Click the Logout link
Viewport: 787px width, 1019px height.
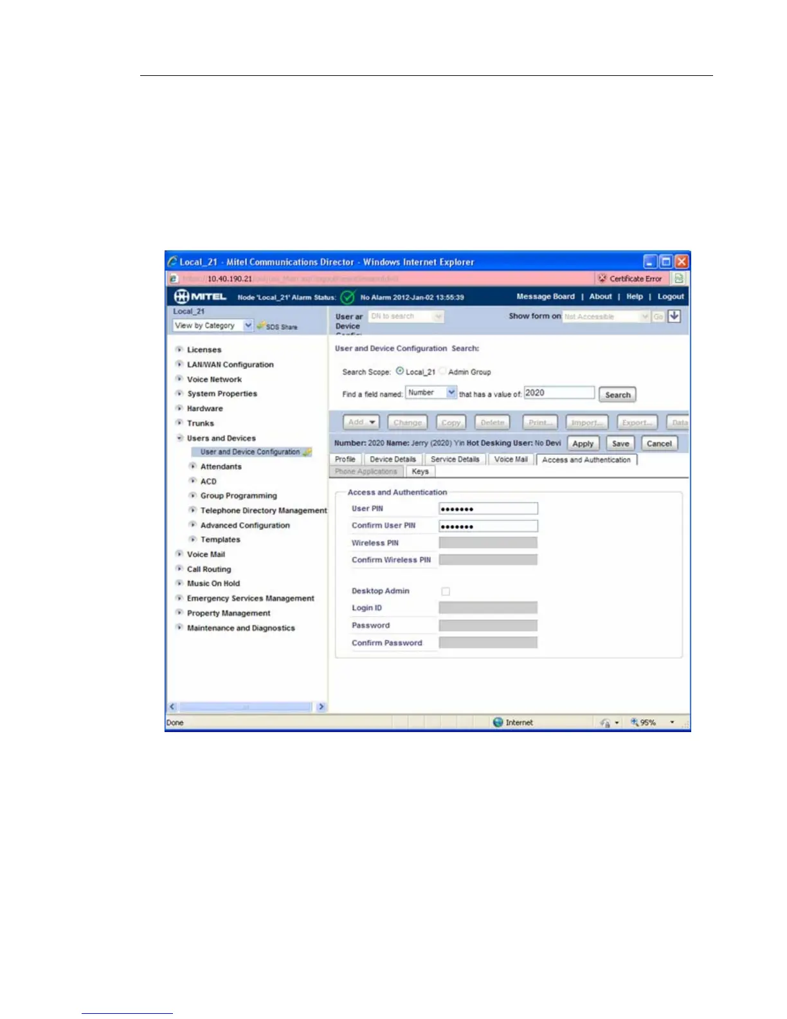(671, 297)
